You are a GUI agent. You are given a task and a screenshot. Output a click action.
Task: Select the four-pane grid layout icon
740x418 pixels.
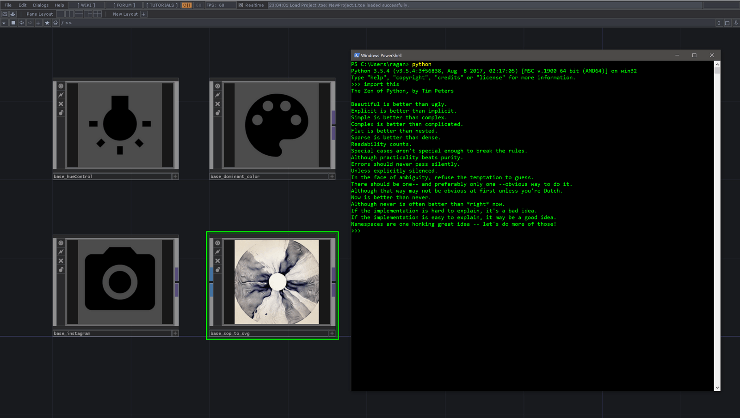pos(97,14)
